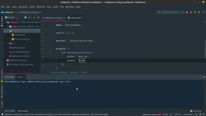Click the status bar icon right of the lock

coord(200,114)
